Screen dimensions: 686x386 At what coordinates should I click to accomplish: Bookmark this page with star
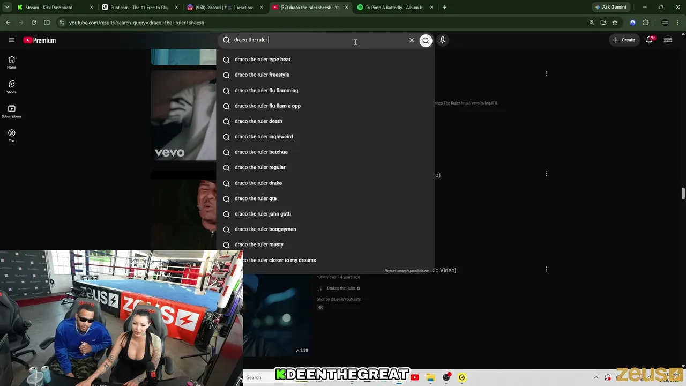pyautogui.click(x=615, y=23)
